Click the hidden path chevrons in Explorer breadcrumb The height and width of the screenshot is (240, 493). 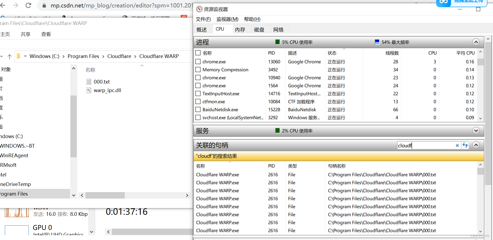click(25, 56)
